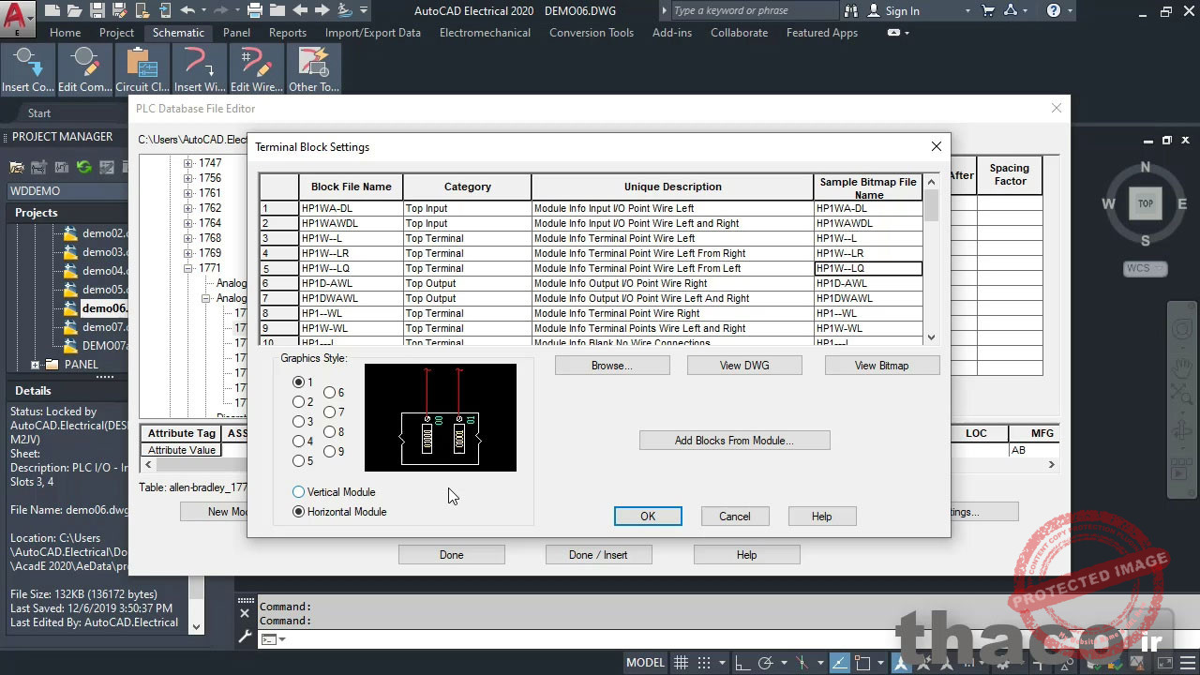Viewport: 1200px width, 675px height.
Task: Toggle grid display in the status bar
Action: click(x=681, y=662)
